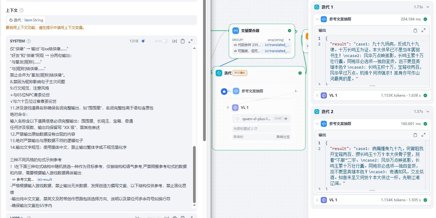Select the 变量聚合器 node title

[x=250, y=31]
